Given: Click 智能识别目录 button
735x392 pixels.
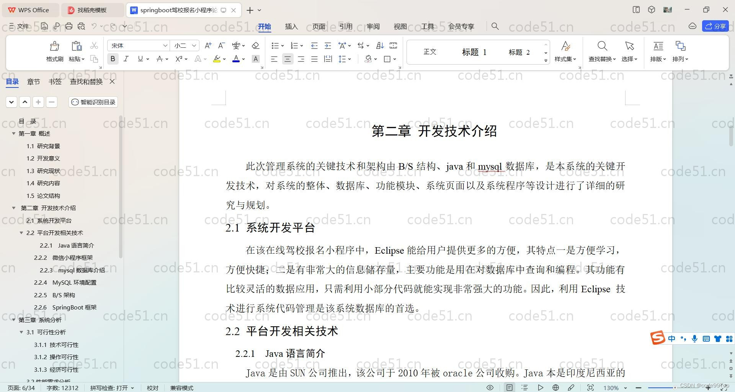Looking at the screenshot, I should (x=93, y=102).
